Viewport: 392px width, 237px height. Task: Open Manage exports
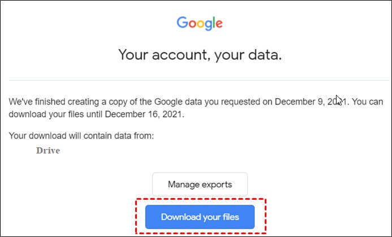click(x=200, y=185)
